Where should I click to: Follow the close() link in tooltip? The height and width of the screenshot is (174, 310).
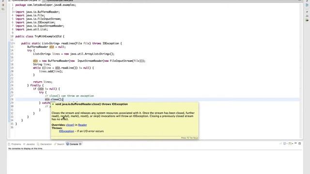pos(70,125)
